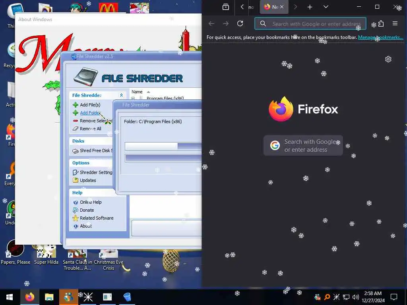Image resolution: width=407 pixels, height=305 pixels.
Task: Open a new Firefox tab
Action: (310, 7)
